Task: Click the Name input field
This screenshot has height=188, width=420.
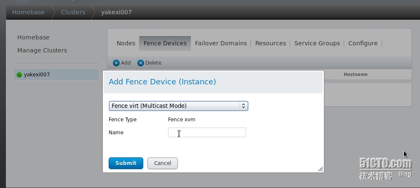Action: click(207, 132)
